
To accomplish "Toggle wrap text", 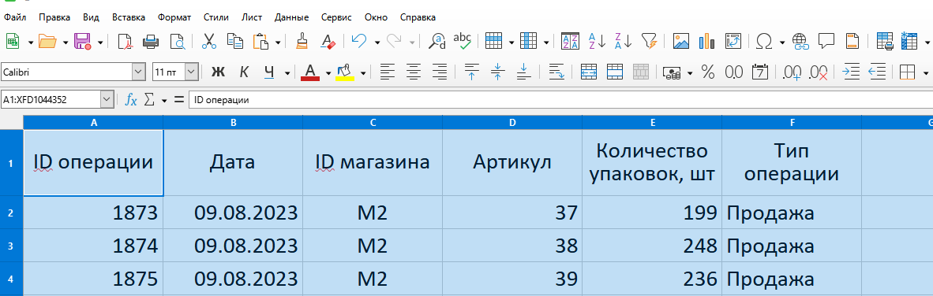I will (556, 72).
